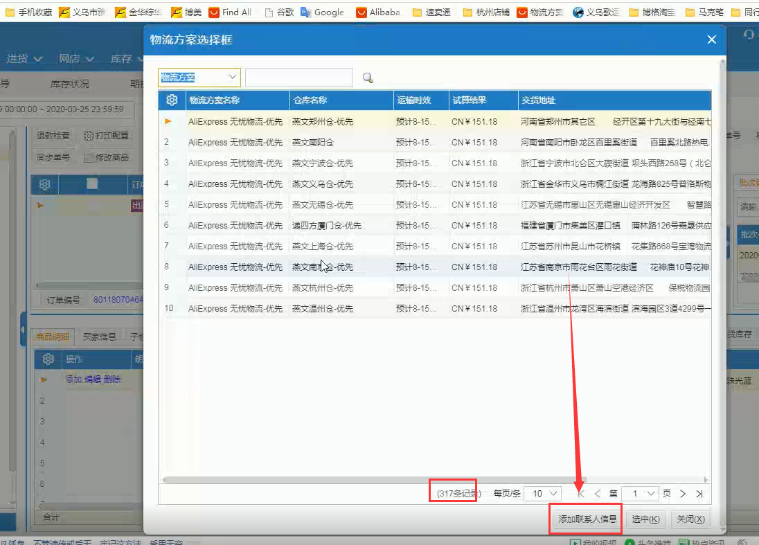Image resolution: width=759 pixels, height=545 pixels.
Task: Open the 博格淘宝 bookmark folder
Action: point(652,12)
